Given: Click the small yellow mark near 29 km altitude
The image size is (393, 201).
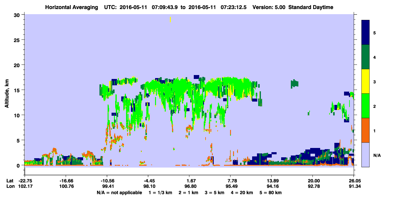Looking at the screenshot, I should click(171, 20).
